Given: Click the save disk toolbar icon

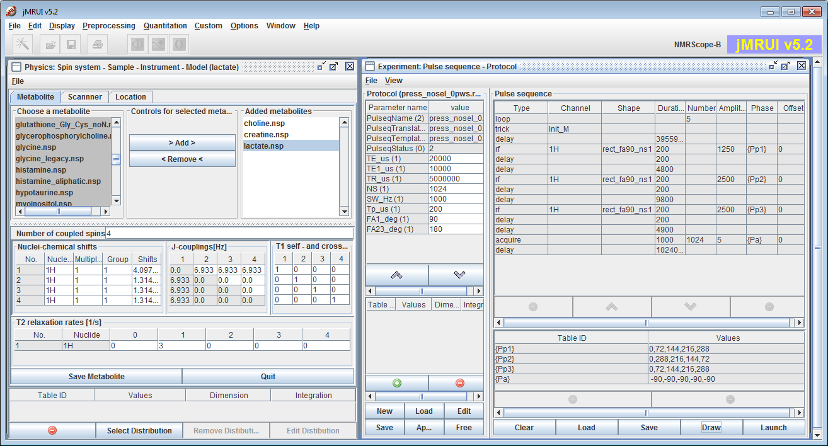Looking at the screenshot, I should 71,44.
